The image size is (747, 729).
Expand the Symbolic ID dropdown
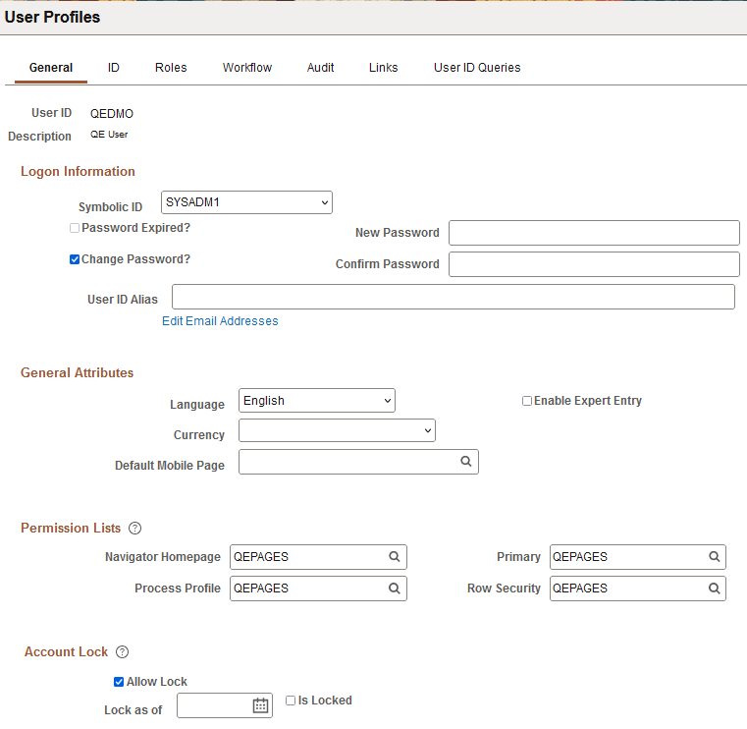246,202
